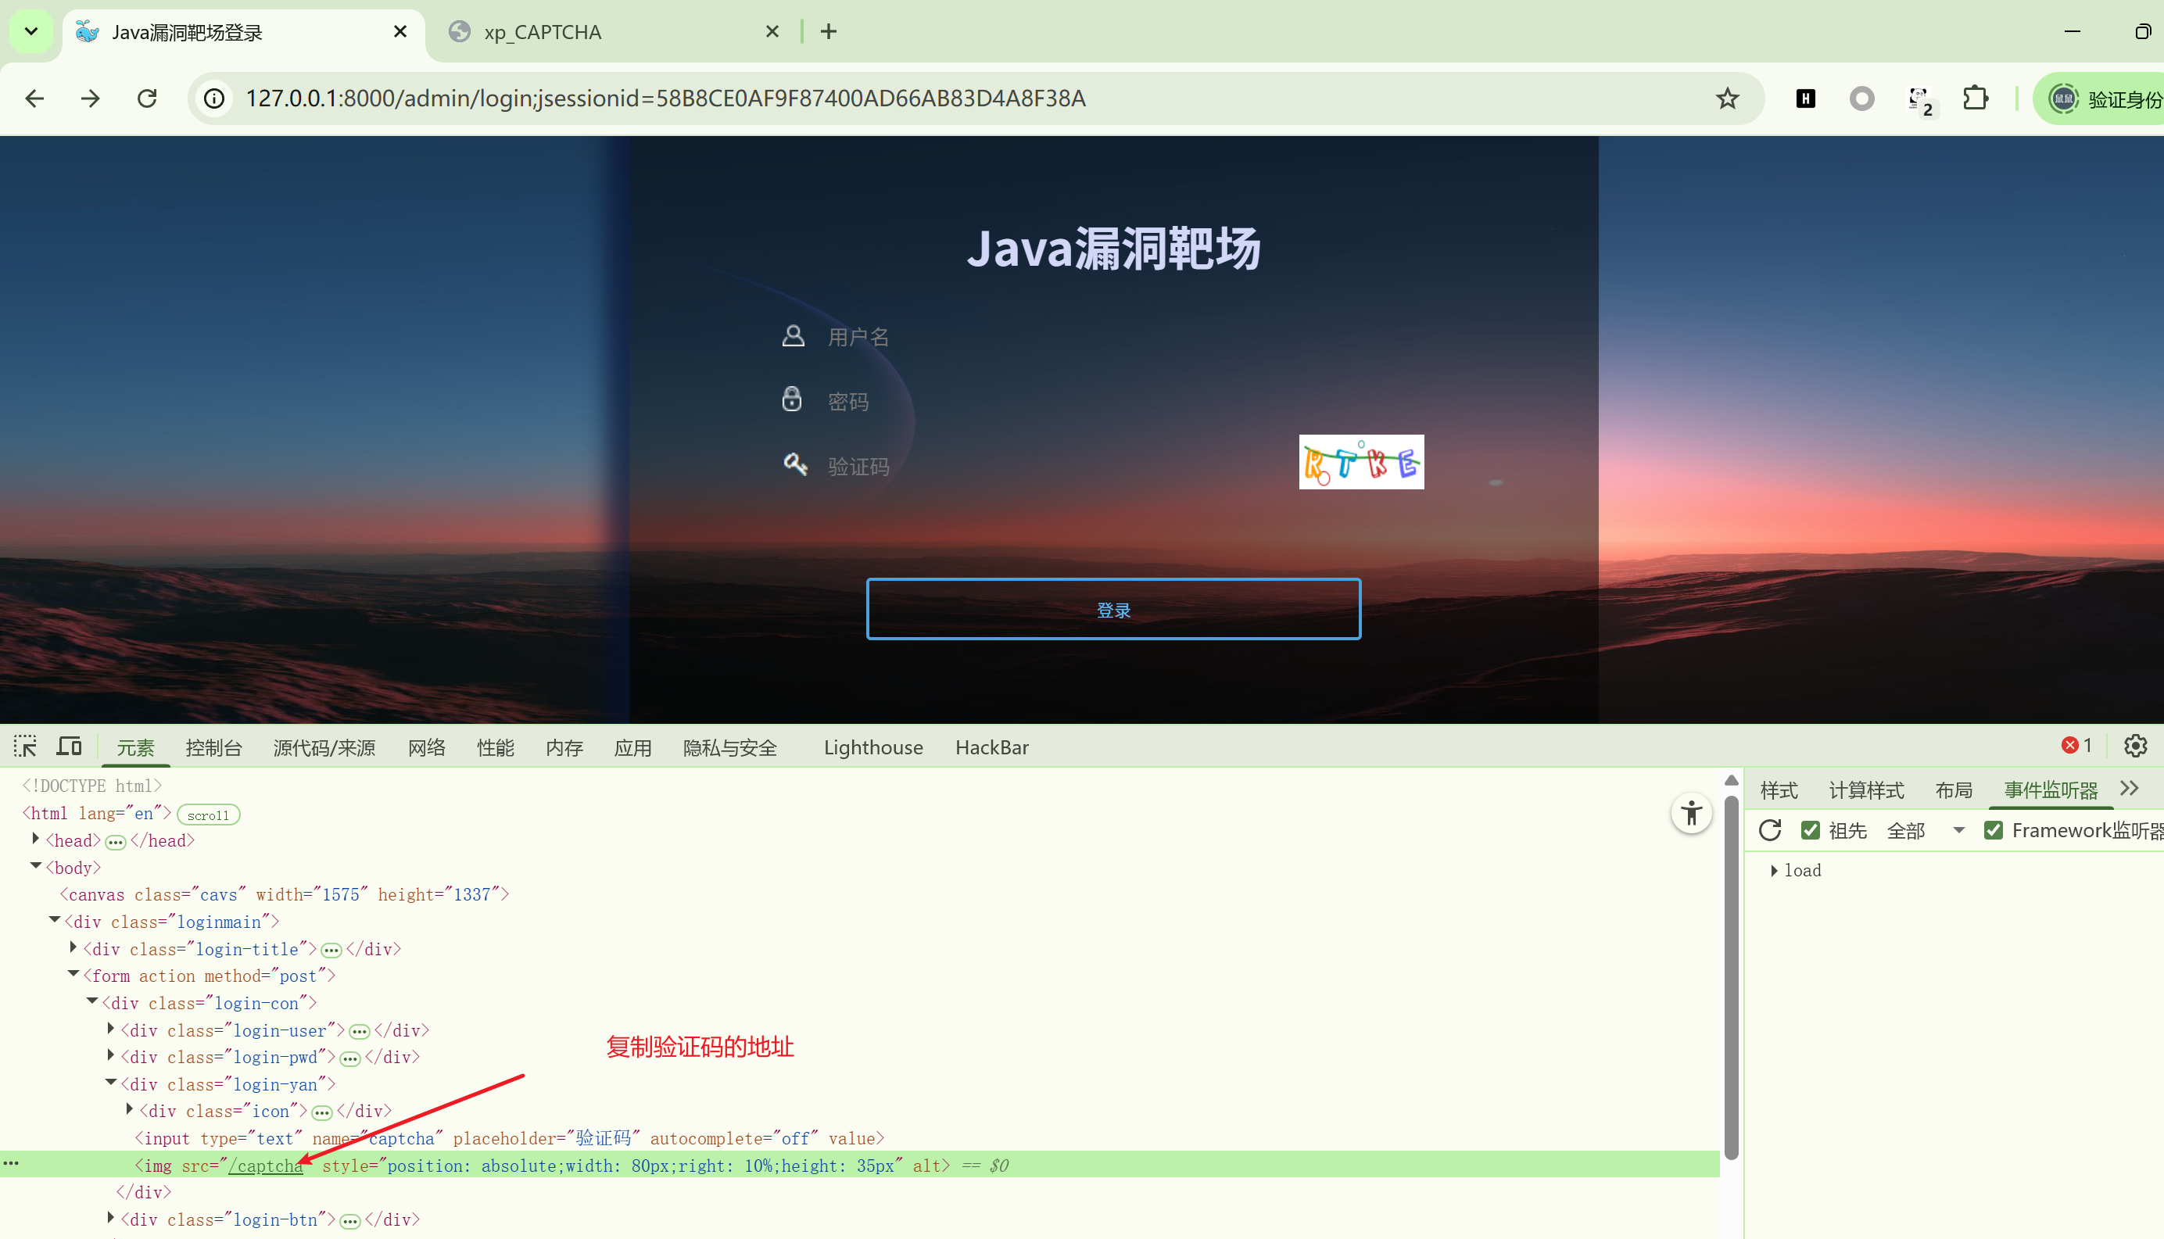Viewport: 2164px width, 1239px height.
Task: Open DevTools settings via gear icon
Action: 2136,747
